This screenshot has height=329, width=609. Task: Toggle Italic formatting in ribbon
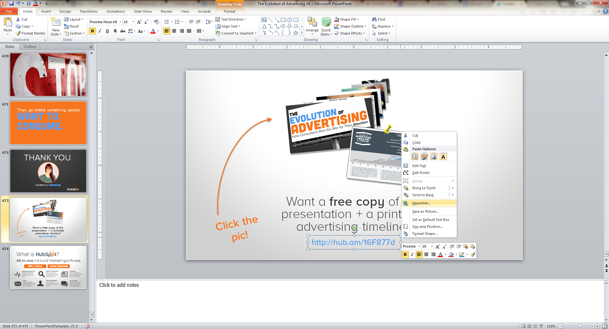pos(100,31)
